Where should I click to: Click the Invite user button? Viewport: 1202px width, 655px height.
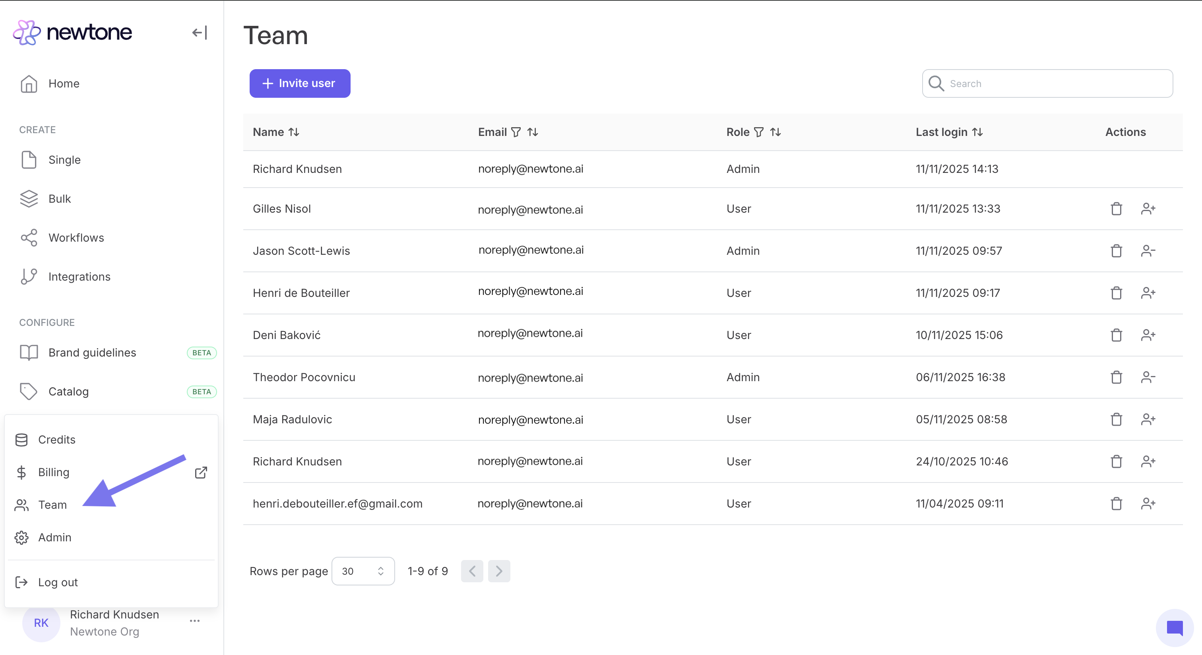(300, 83)
